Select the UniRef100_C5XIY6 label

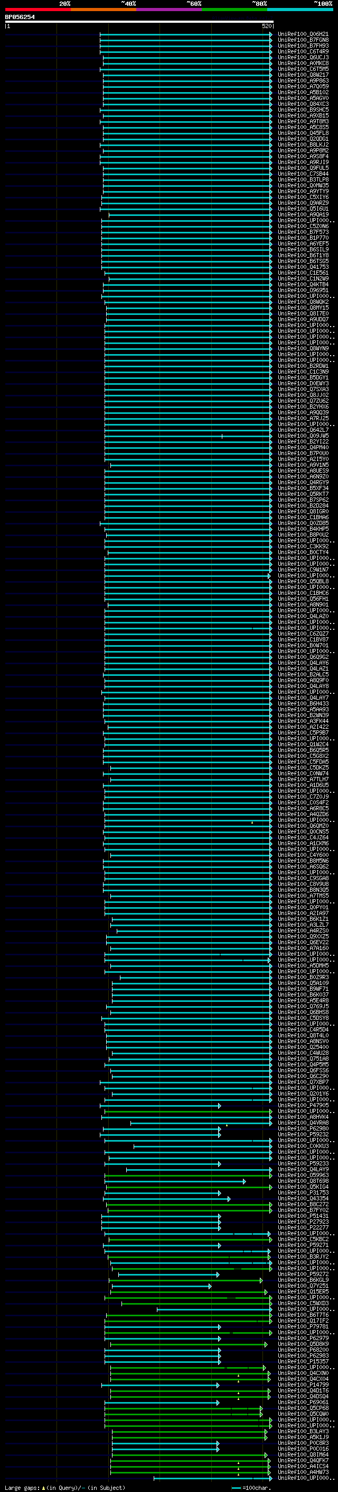pyautogui.click(x=303, y=197)
